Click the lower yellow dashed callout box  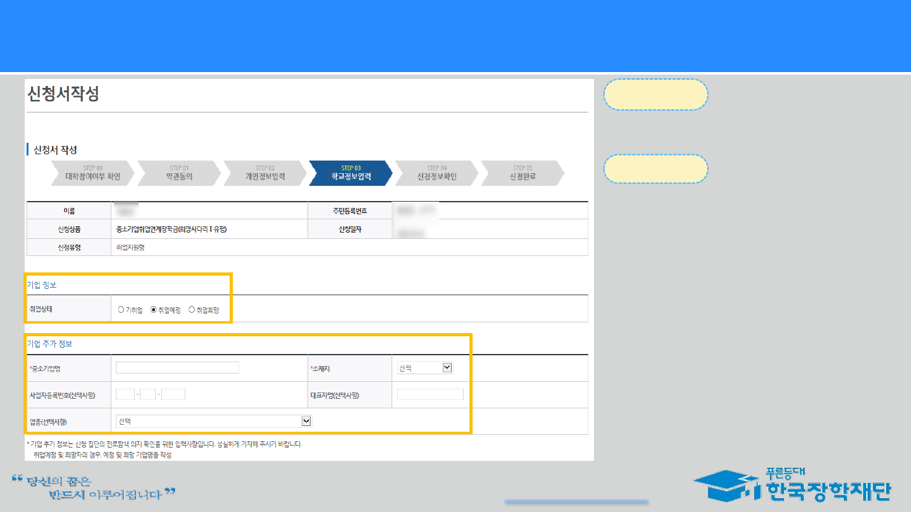[x=656, y=169]
